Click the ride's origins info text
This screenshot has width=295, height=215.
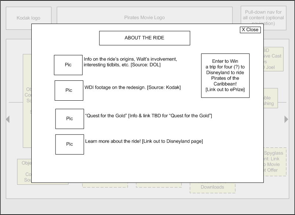click(x=130, y=62)
